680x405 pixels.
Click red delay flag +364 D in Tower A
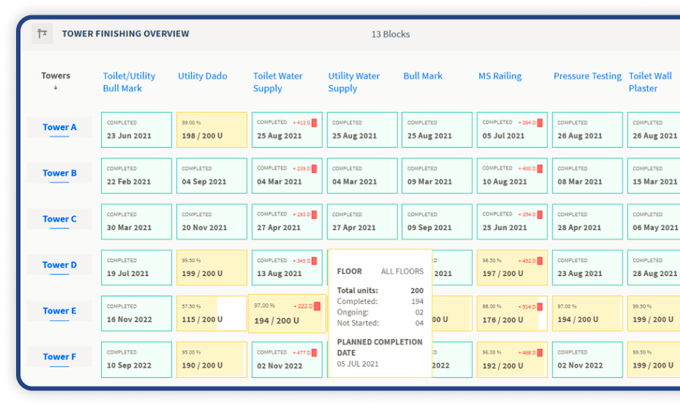(539, 123)
